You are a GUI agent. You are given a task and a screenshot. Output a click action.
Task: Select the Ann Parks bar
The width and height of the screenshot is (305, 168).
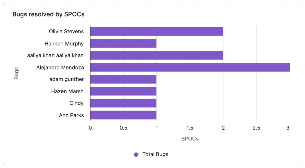pos(123,115)
